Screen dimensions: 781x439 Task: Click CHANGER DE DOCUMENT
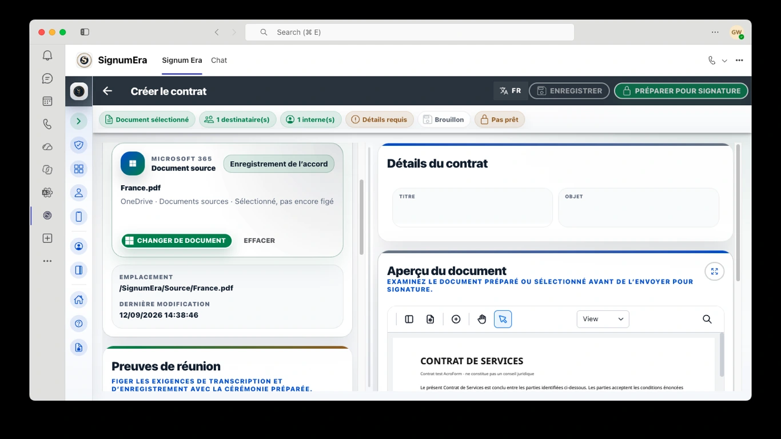pyautogui.click(x=176, y=241)
